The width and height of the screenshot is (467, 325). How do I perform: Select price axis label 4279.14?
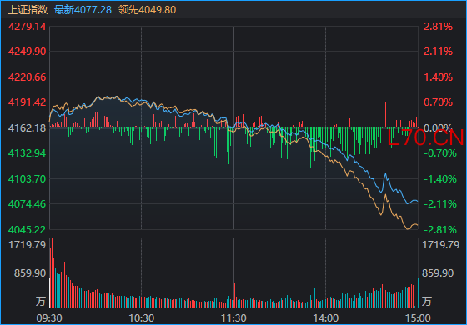click(x=27, y=27)
